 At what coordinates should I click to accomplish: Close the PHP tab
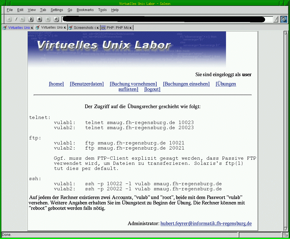[130, 28]
